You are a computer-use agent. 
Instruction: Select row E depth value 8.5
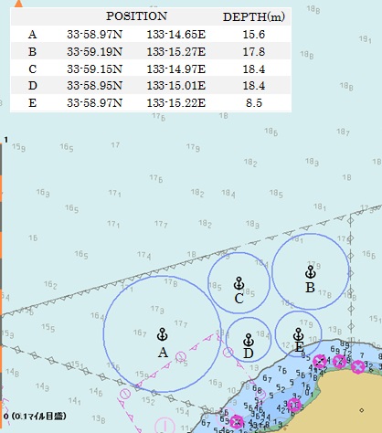pyautogui.click(x=254, y=102)
